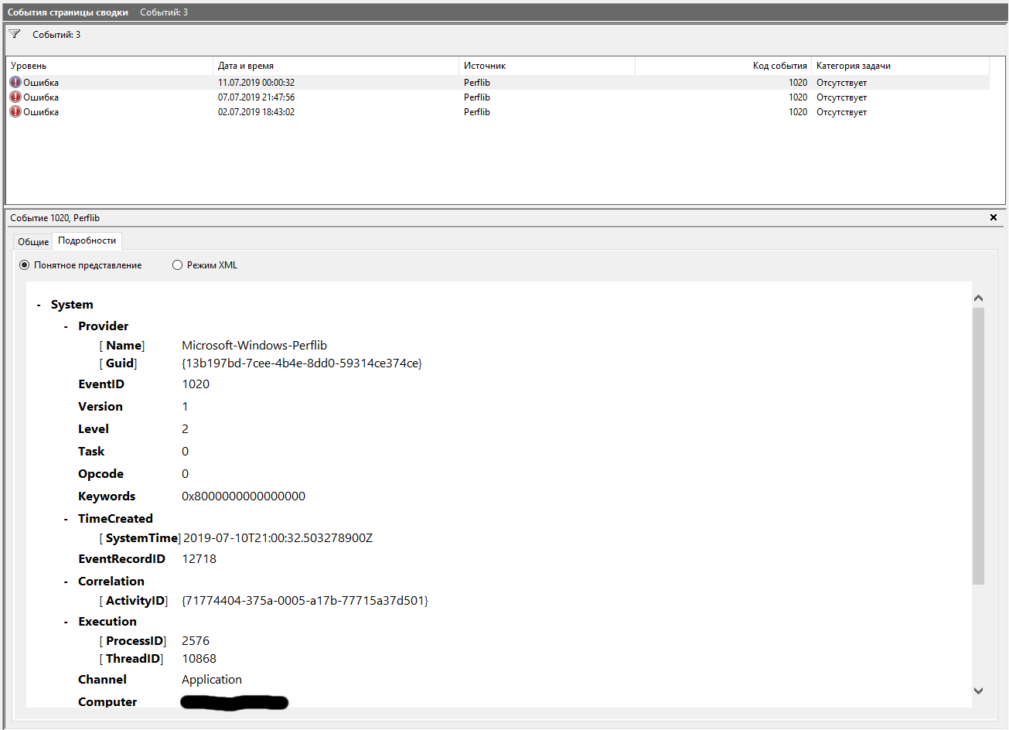1009x730 pixels.
Task: Sort by Категория задачи column header
Action: click(x=901, y=66)
